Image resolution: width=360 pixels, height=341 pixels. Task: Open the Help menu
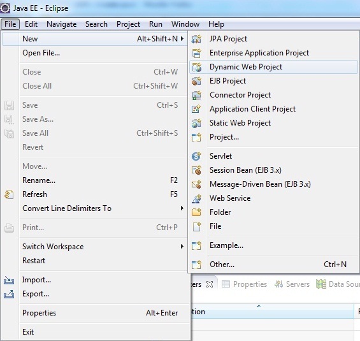point(216,24)
